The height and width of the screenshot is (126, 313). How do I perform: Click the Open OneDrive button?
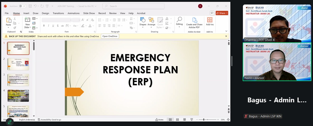coord(110,36)
